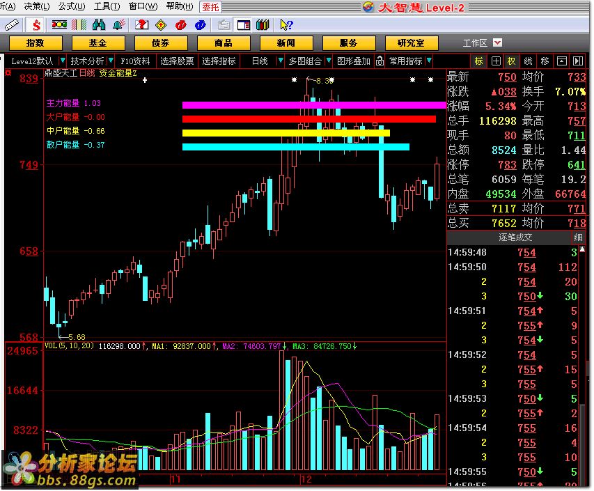Click the grid crosshair square icon
The image size is (594, 491).
496,61
